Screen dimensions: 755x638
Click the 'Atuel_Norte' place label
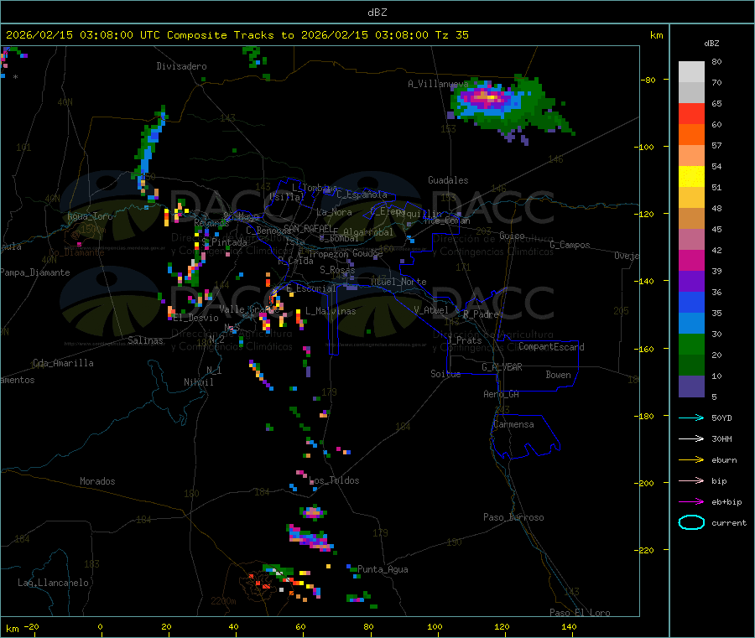coord(398,282)
